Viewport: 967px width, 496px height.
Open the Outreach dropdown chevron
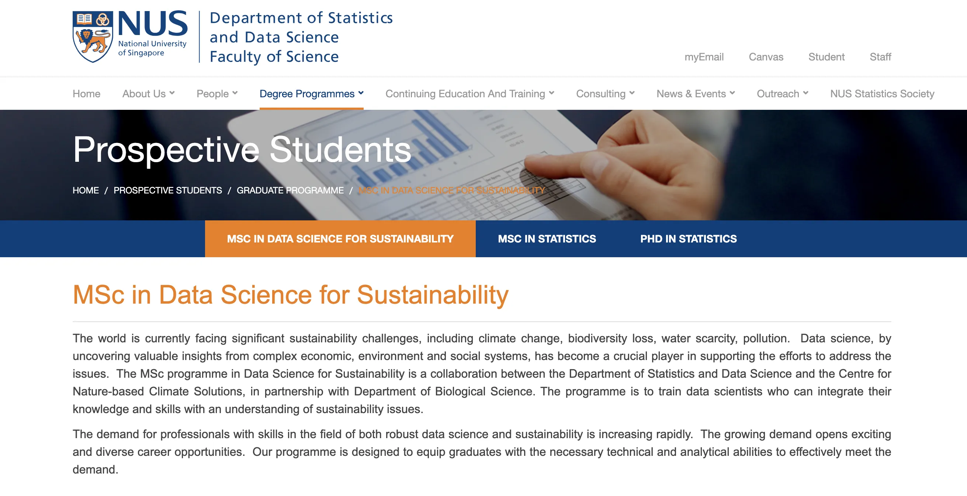click(x=805, y=93)
